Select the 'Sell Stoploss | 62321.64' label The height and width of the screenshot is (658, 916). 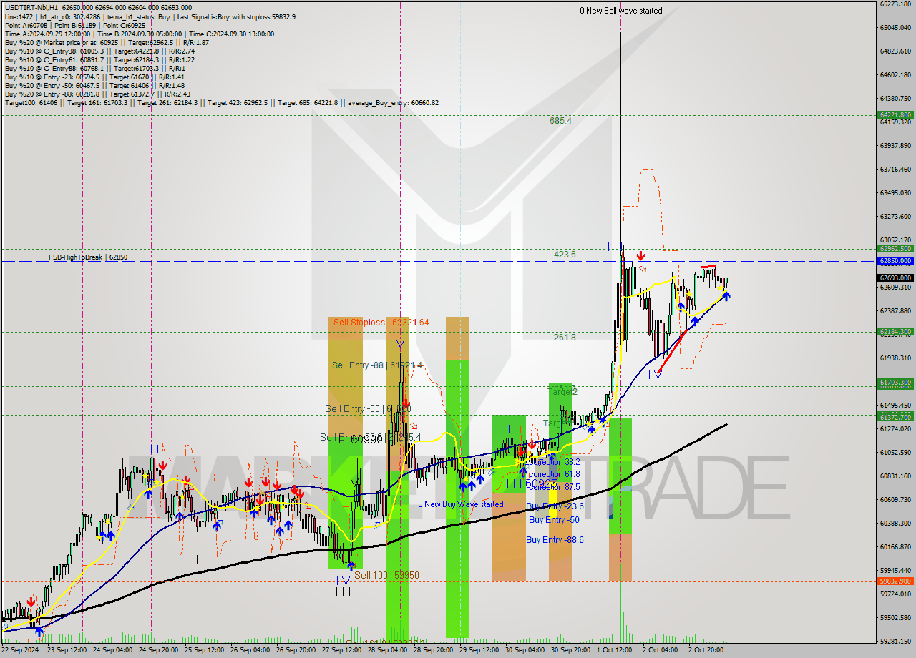click(381, 323)
